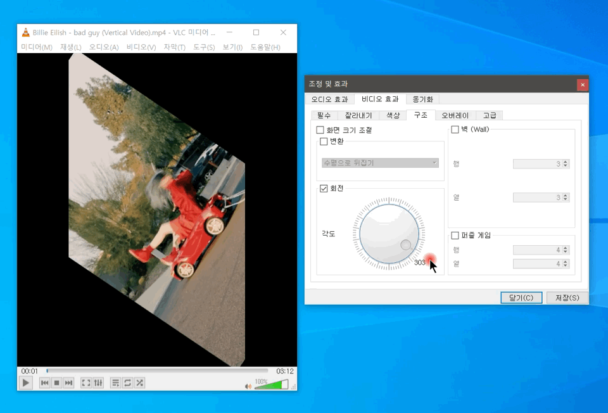Image resolution: width=608 pixels, height=413 pixels.
Task: Open the 잘라내기 sub-tab
Action: pos(358,115)
